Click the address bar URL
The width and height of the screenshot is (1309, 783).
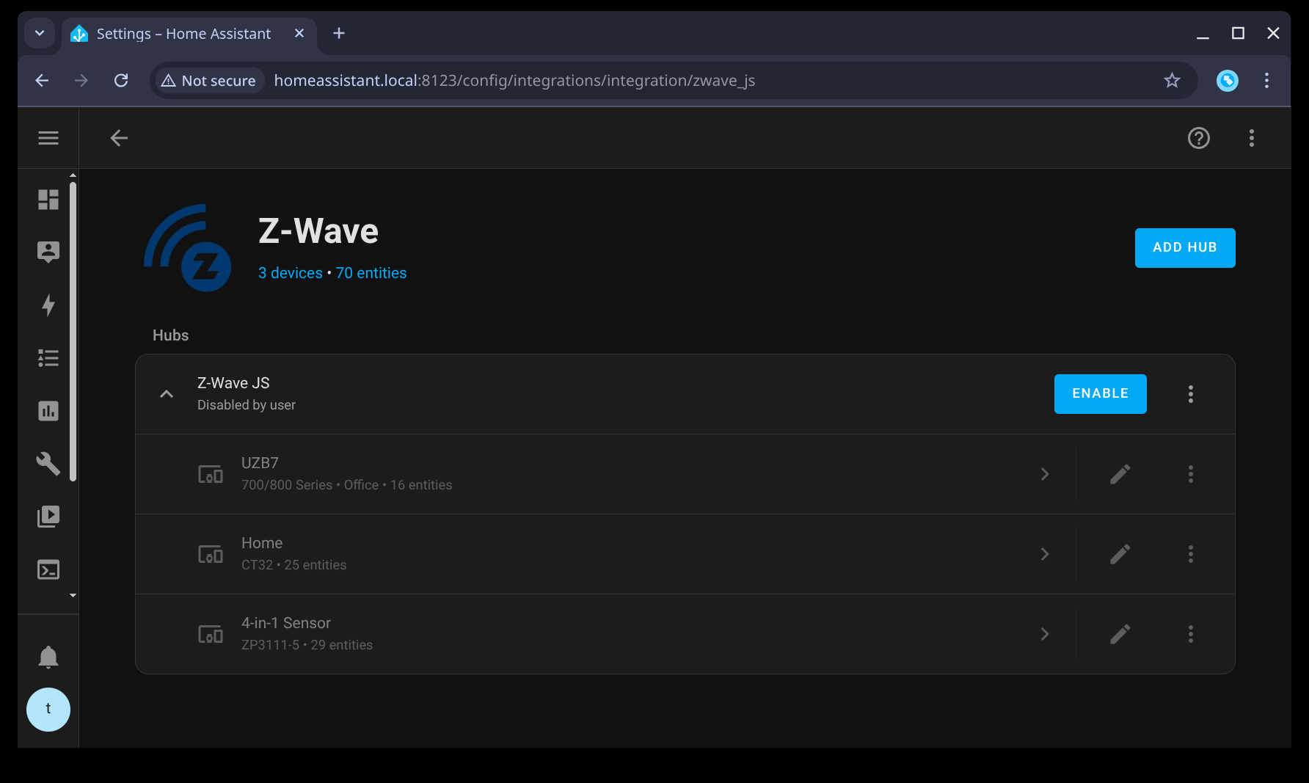pyautogui.click(x=514, y=81)
